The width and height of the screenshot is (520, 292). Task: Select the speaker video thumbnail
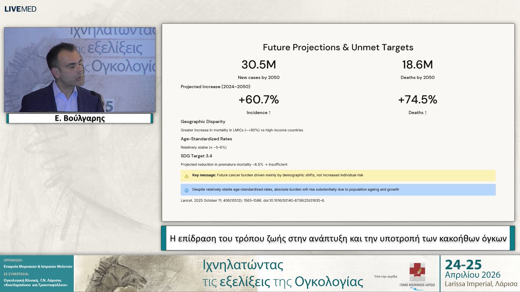tap(80, 70)
